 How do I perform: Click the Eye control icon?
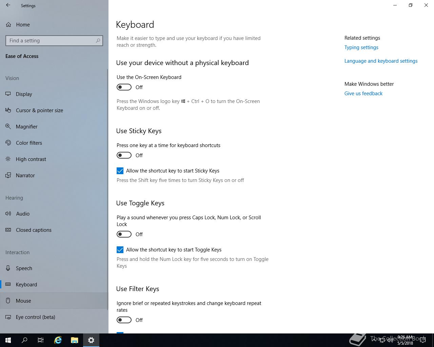[8, 317]
